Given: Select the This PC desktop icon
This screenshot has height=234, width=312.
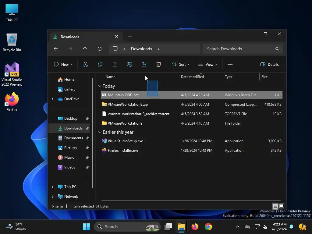Looking at the screenshot, I should pyautogui.click(x=12, y=13).
